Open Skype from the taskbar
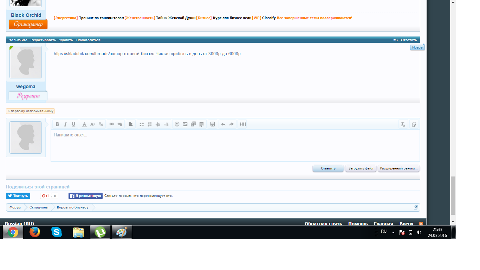The image size is (480, 270). coord(57,232)
